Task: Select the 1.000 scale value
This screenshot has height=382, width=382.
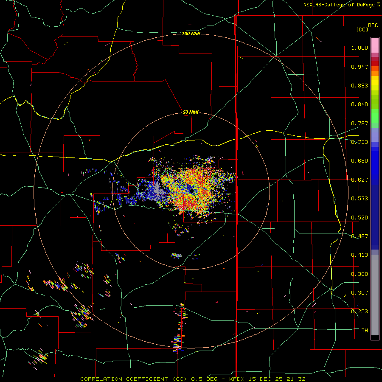Action: [360, 48]
